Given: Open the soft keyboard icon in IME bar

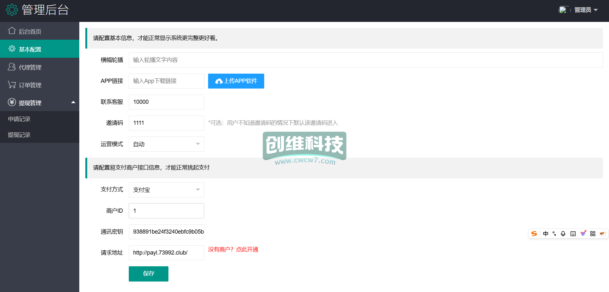Looking at the screenshot, I should [x=573, y=234].
